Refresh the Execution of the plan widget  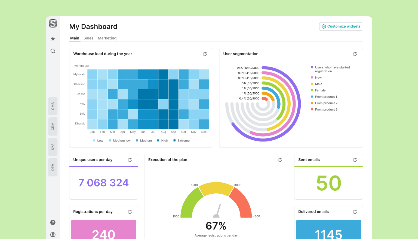(279, 160)
